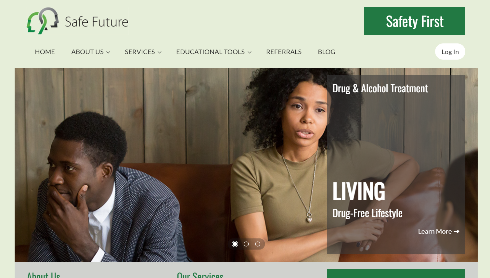Viewport: 490px width, 278px height.
Task: Expand the About Us dropdown chevron
Action: pos(108,52)
